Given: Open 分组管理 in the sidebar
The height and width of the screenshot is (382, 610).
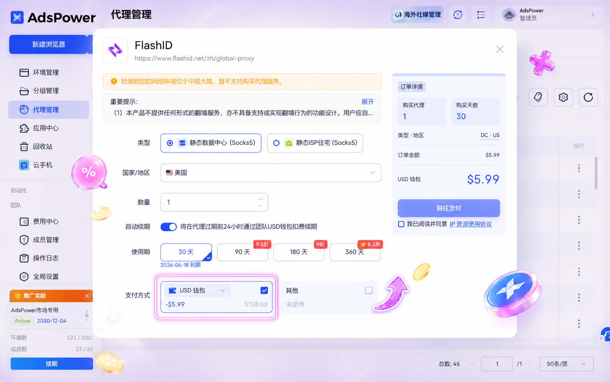Looking at the screenshot, I should (49, 91).
